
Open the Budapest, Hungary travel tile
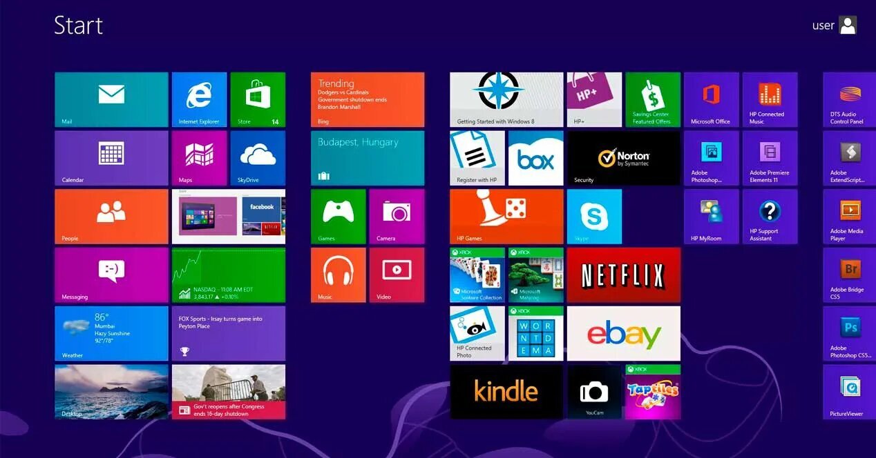click(x=368, y=158)
